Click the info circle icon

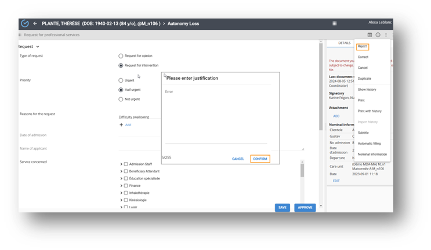coord(378,35)
